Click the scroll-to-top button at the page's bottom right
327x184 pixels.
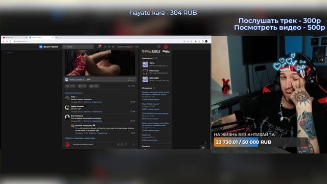[x=203, y=148]
